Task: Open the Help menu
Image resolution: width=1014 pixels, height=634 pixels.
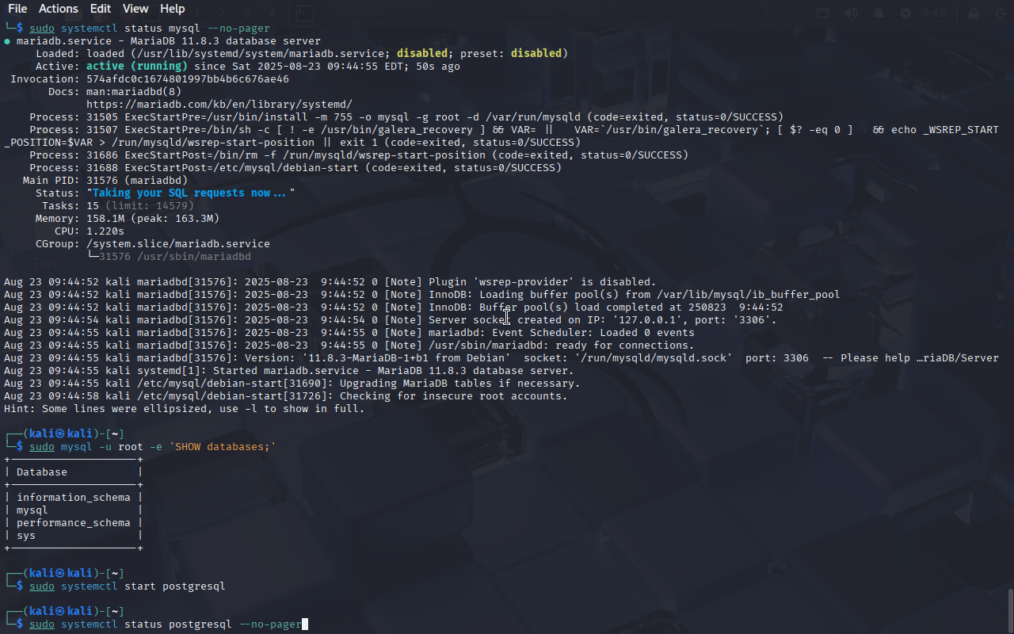Action: coord(172,9)
